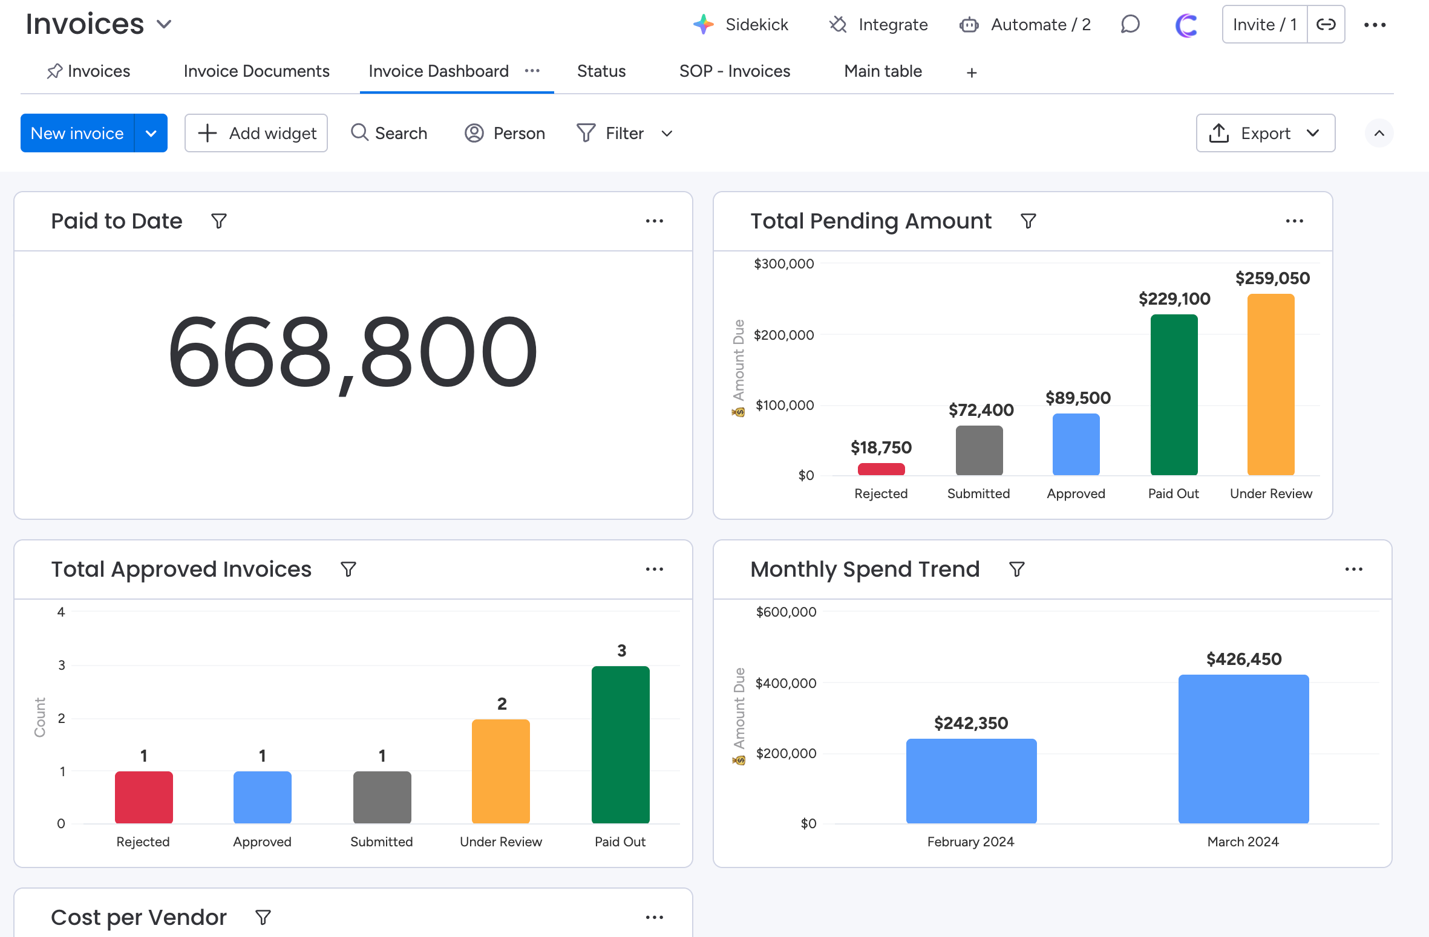Open Cost per Vendor widget options
Viewport: 1429px width, 937px height.
(654, 918)
